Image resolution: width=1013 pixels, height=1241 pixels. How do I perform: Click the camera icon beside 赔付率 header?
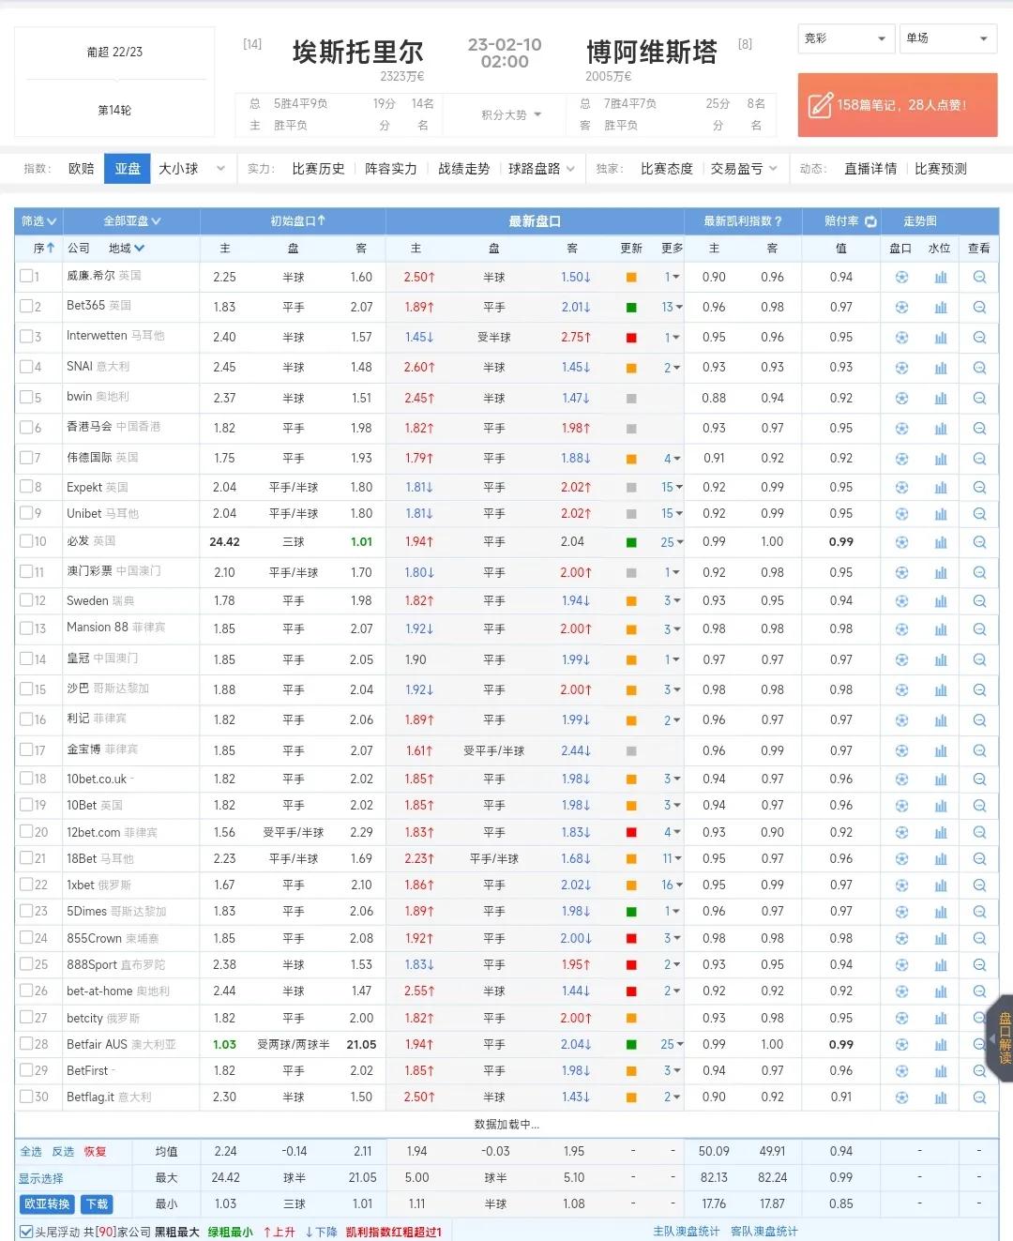(870, 221)
